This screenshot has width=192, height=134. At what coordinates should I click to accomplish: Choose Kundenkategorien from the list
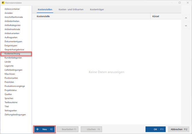[x=13, y=58]
